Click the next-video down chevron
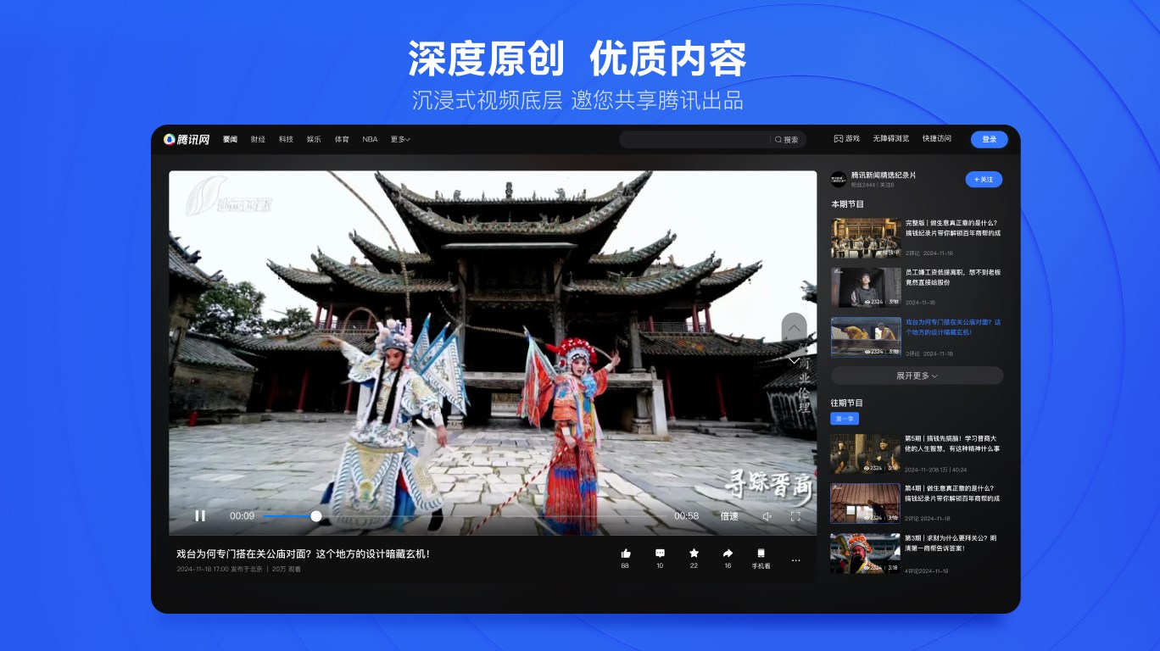1160x651 pixels. coord(794,359)
